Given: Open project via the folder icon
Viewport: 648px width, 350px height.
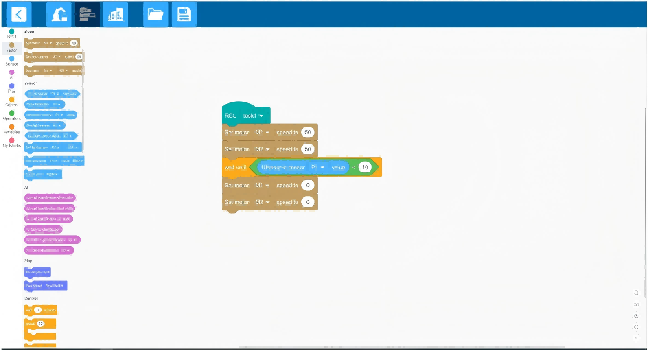Looking at the screenshot, I should (x=155, y=14).
